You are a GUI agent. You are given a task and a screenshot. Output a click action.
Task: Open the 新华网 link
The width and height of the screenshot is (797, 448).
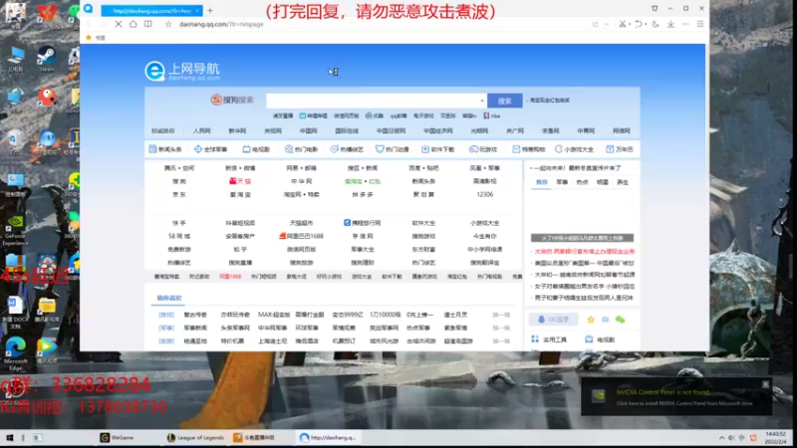tap(237, 131)
